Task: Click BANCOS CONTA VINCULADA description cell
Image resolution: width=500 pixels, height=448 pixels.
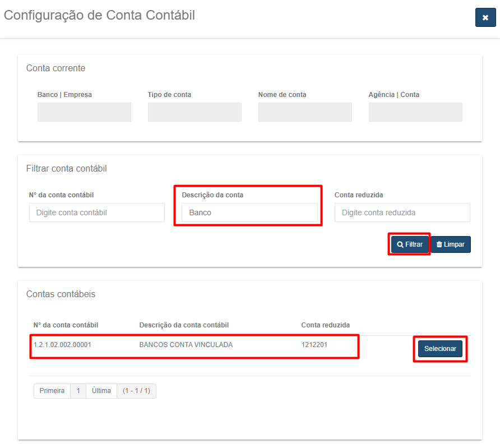Action: coord(186,345)
